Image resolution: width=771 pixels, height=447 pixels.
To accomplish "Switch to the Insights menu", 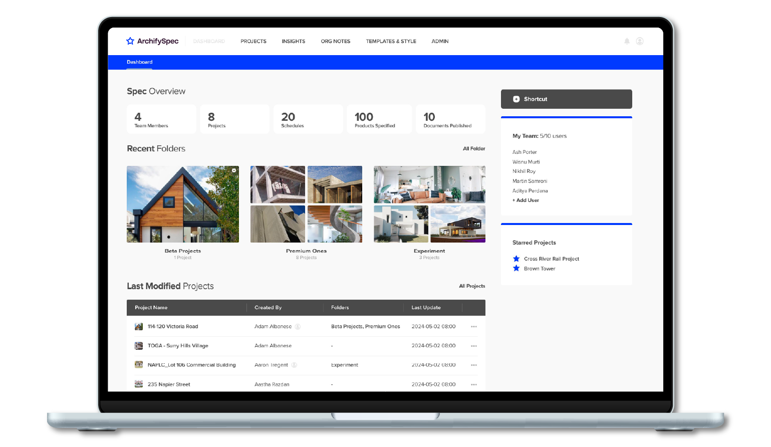I will (293, 42).
